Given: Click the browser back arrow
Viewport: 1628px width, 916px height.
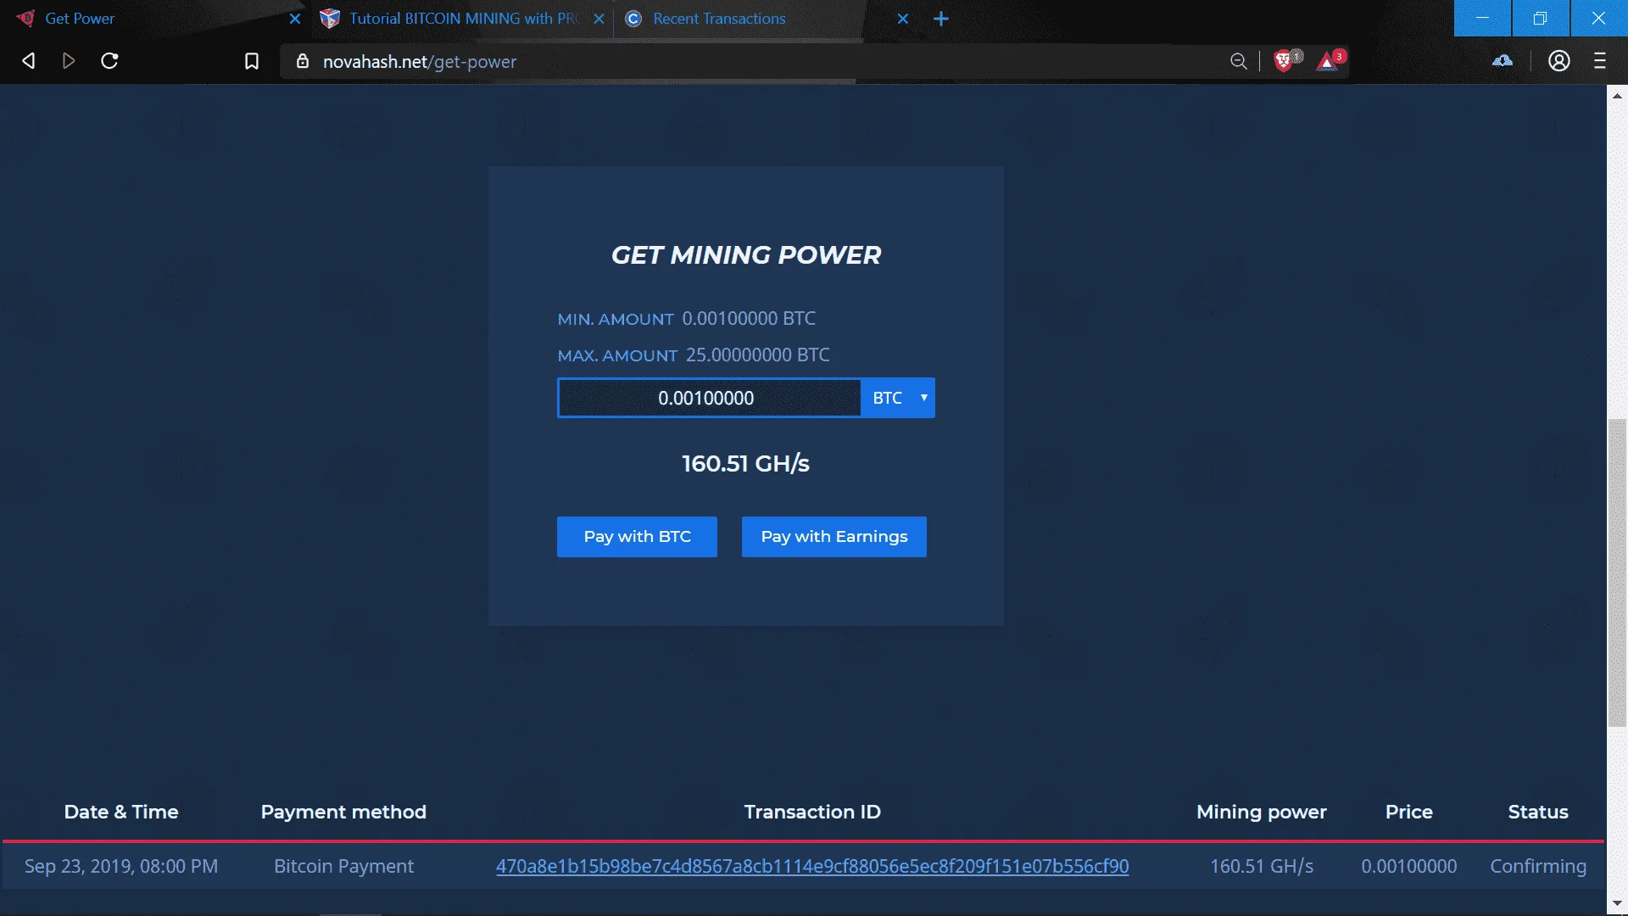Looking at the screenshot, I should click(x=28, y=61).
